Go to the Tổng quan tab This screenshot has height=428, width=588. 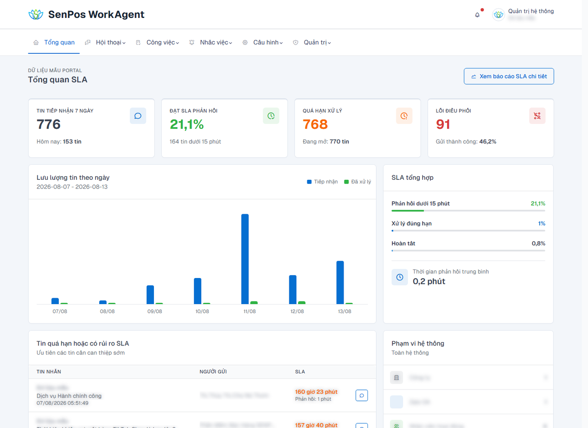point(54,42)
